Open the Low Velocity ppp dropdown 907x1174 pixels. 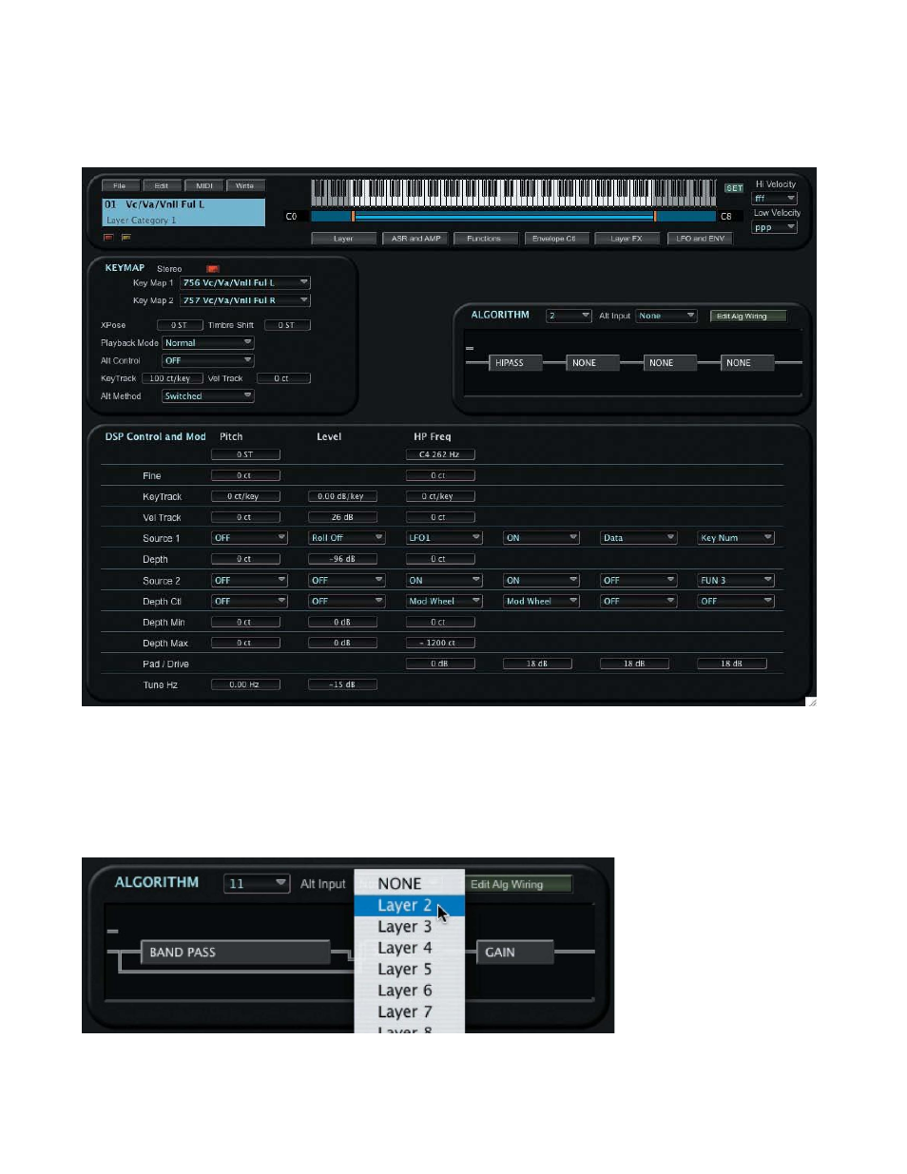click(x=774, y=227)
